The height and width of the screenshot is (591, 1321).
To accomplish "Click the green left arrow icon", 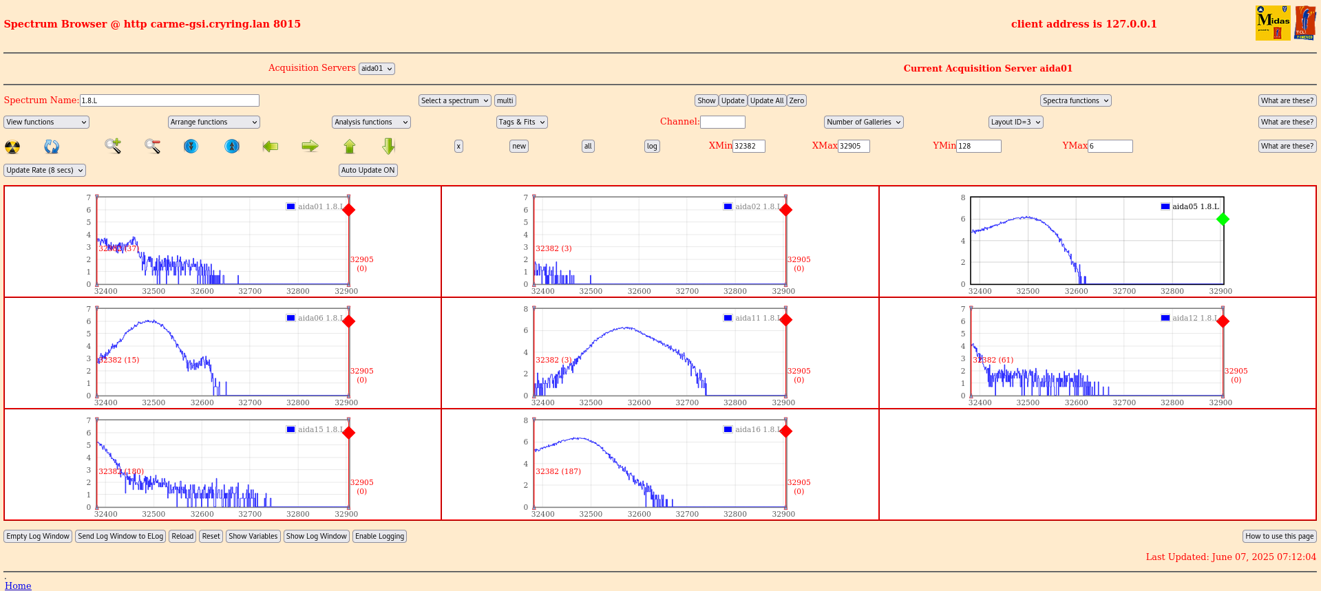I will click(x=271, y=146).
